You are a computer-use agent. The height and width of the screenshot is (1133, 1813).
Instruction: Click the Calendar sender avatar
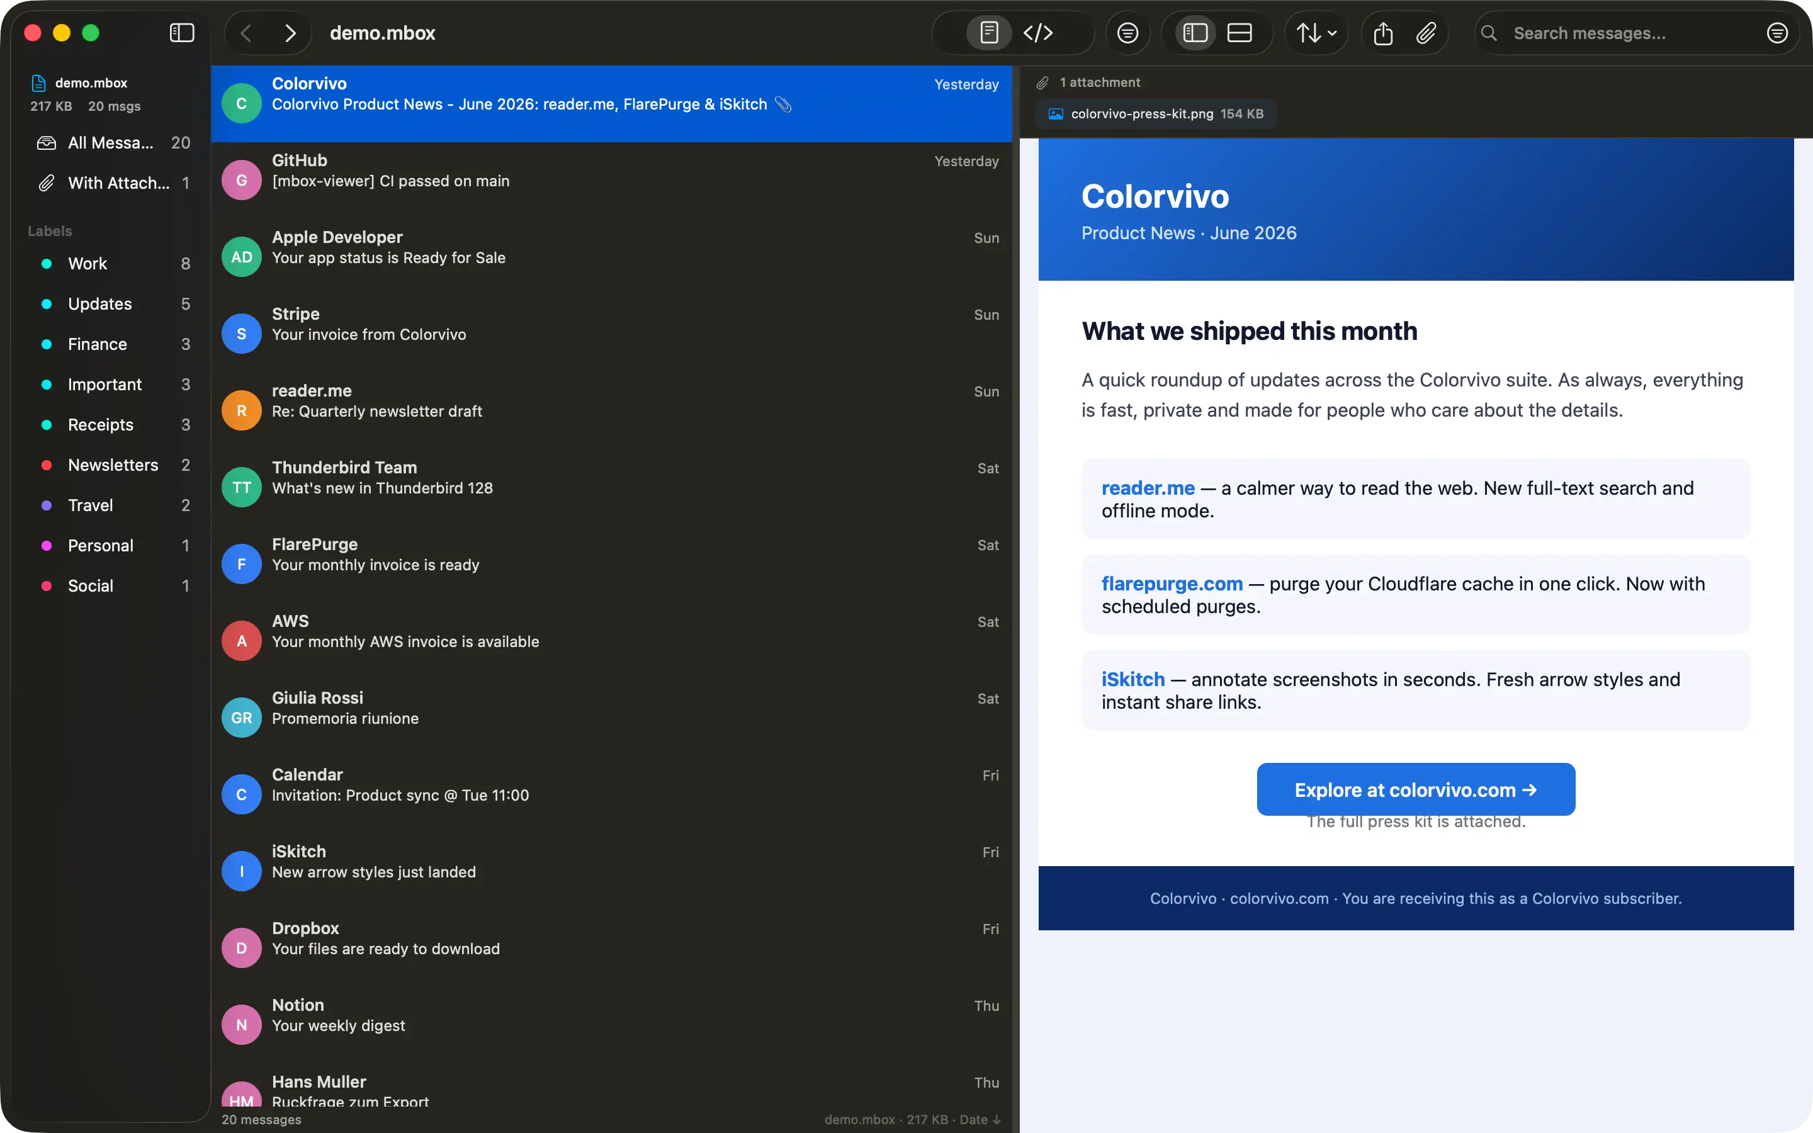(241, 794)
